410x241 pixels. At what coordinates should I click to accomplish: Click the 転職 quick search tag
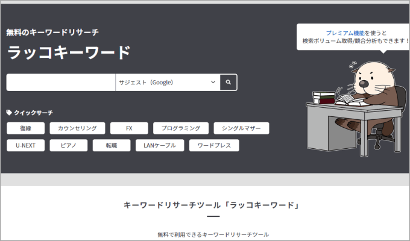click(x=112, y=145)
